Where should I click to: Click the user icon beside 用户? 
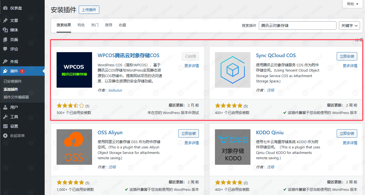point(5,107)
